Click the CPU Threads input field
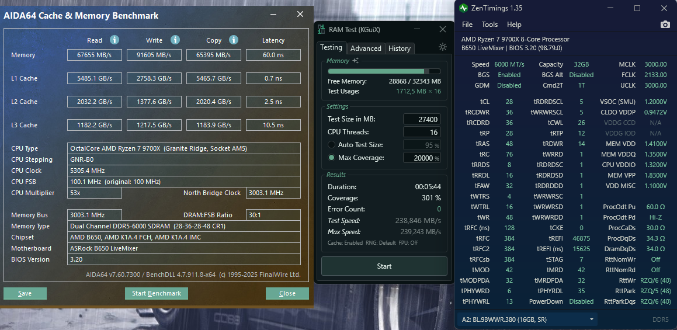The image size is (677, 330). click(x=422, y=132)
